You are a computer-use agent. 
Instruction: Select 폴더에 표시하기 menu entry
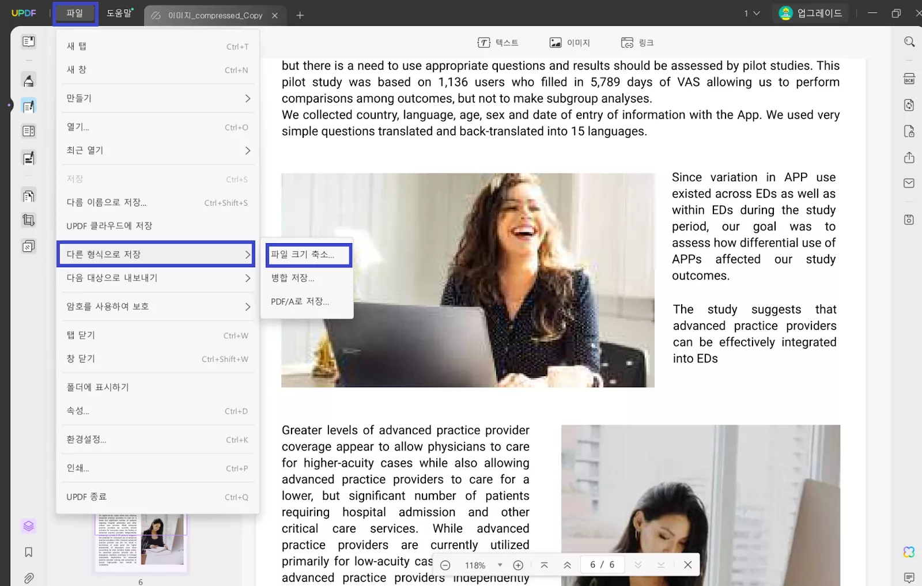click(x=157, y=387)
